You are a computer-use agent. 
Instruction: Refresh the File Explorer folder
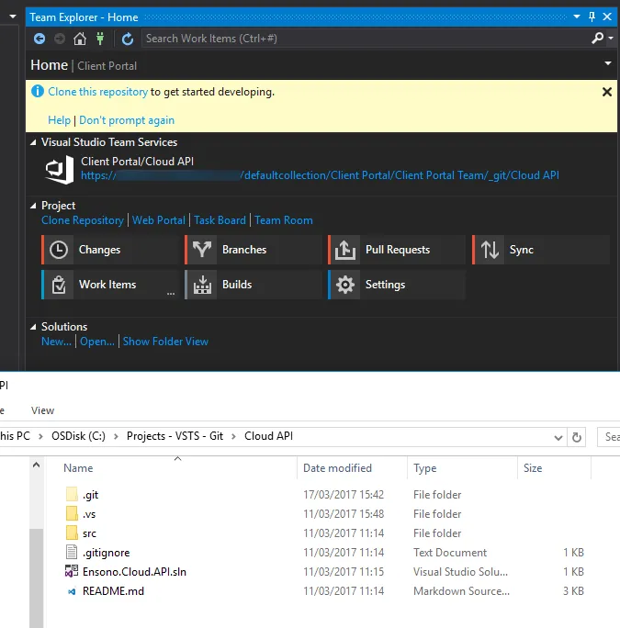[577, 437]
